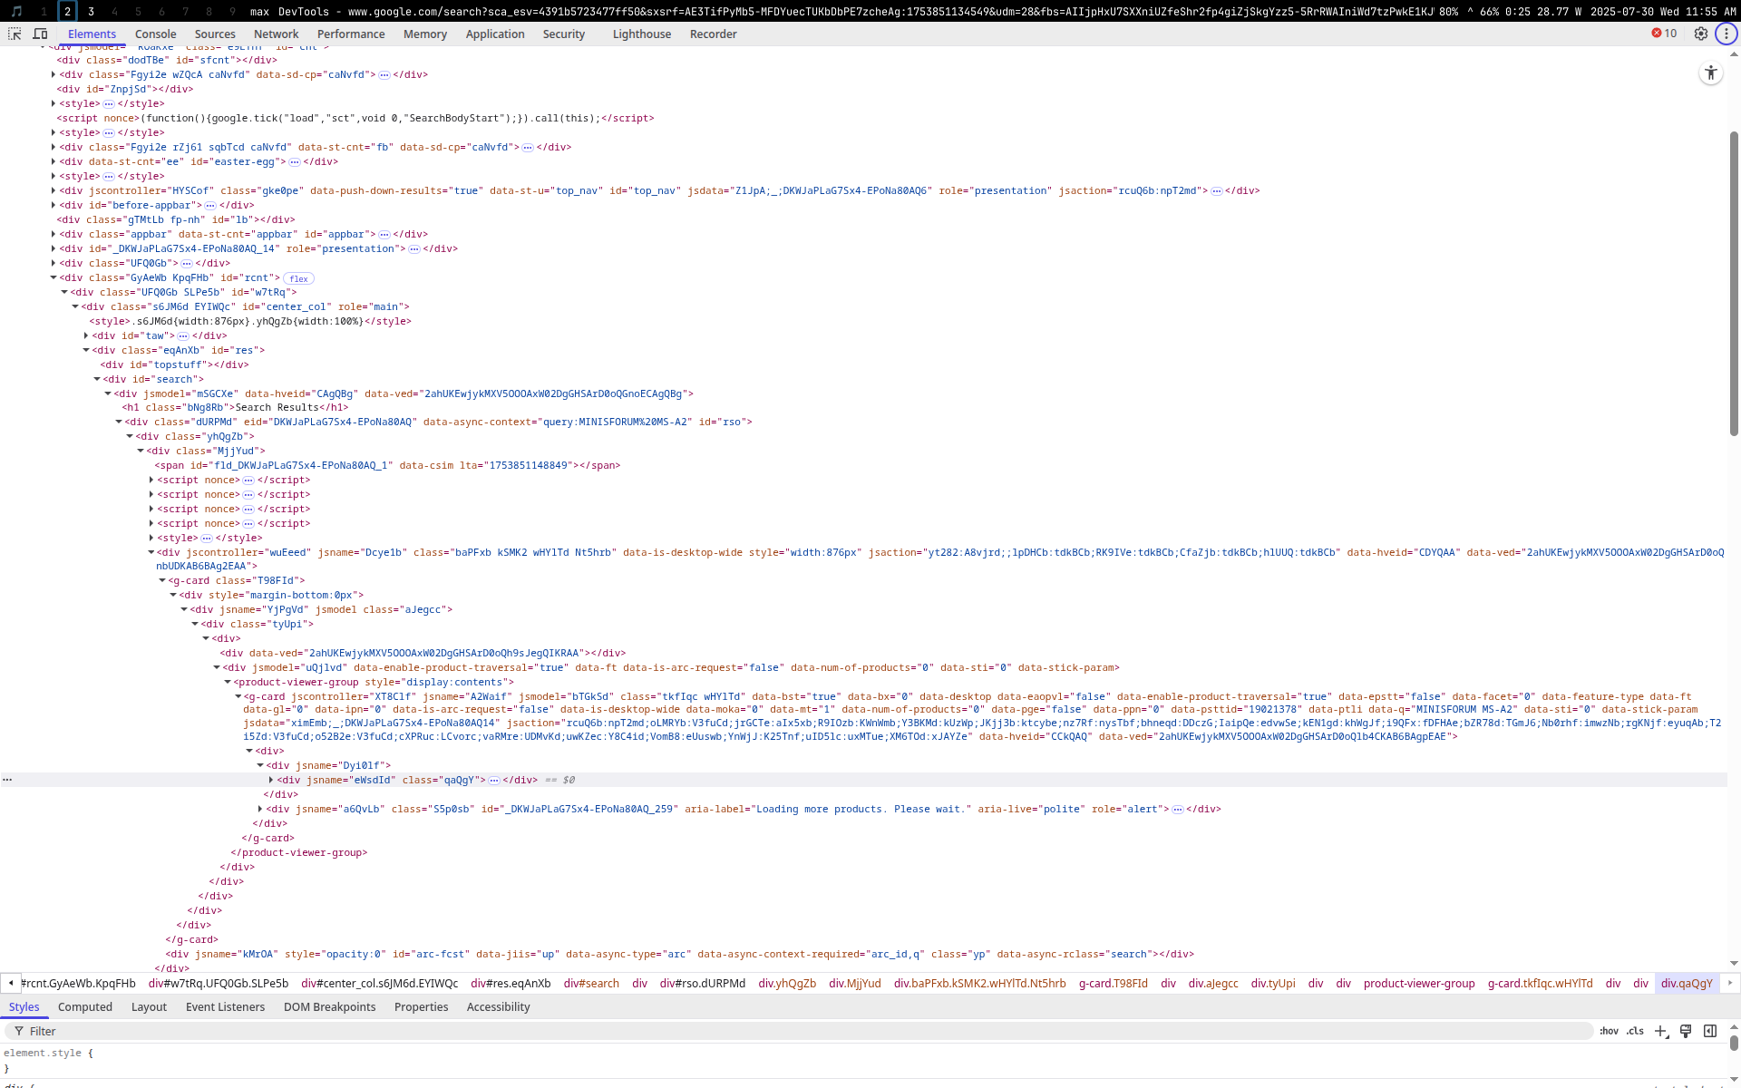The width and height of the screenshot is (1741, 1088).
Task: Open the Recorder tab
Action: tap(714, 34)
